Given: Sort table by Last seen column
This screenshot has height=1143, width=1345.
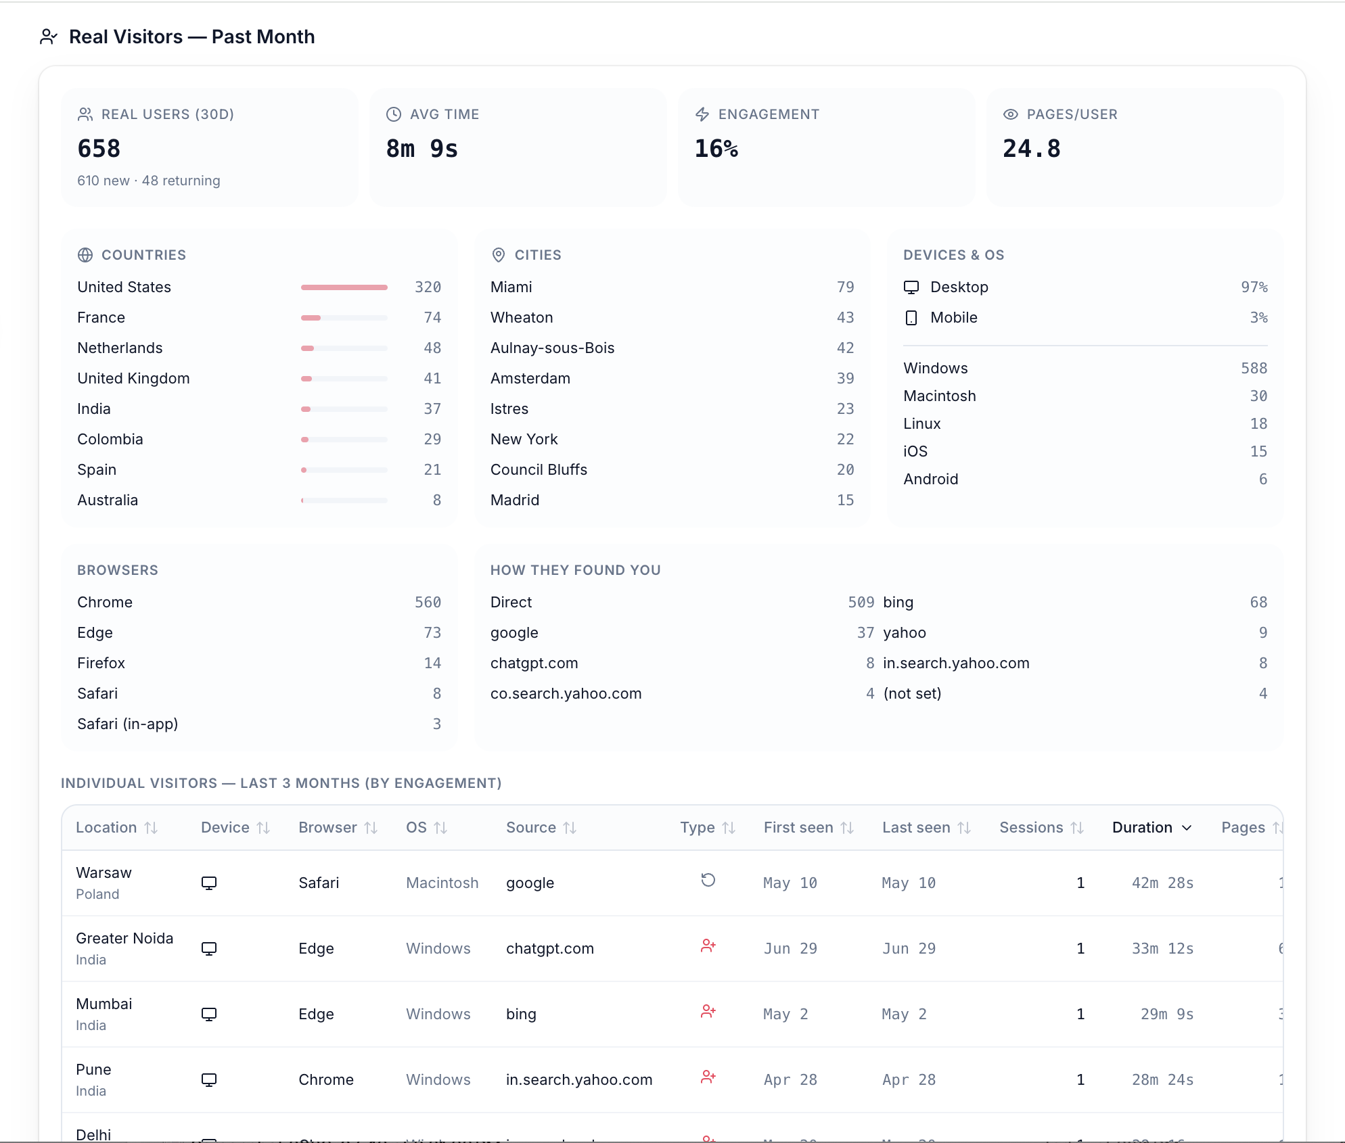Looking at the screenshot, I should point(926,828).
